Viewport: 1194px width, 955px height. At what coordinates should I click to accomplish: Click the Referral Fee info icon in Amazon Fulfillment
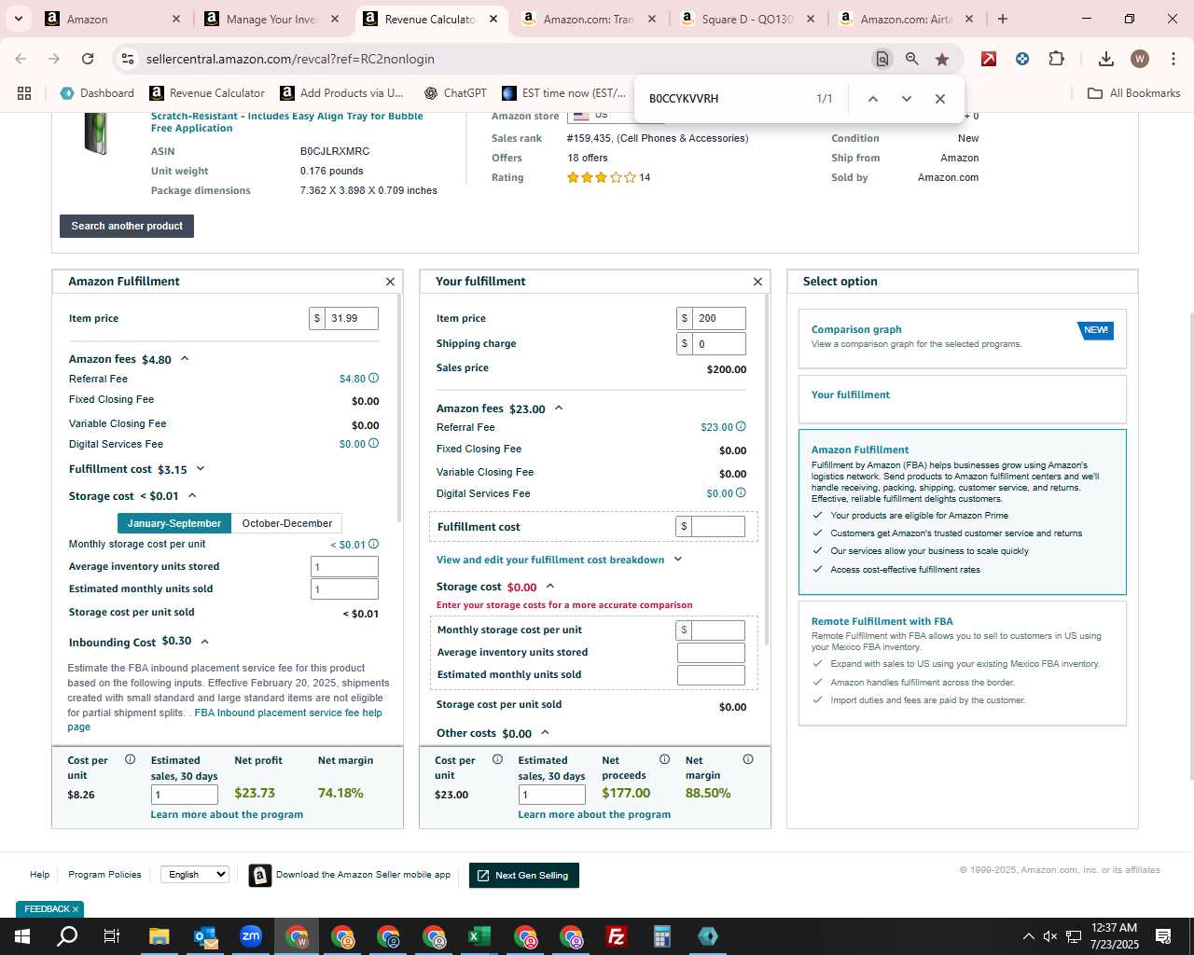click(x=373, y=378)
